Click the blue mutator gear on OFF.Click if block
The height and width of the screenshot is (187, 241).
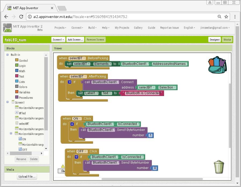pyautogui.click(x=76, y=157)
